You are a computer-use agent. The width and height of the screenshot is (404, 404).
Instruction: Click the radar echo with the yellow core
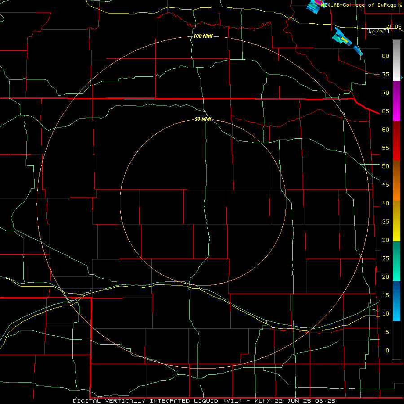(342, 37)
